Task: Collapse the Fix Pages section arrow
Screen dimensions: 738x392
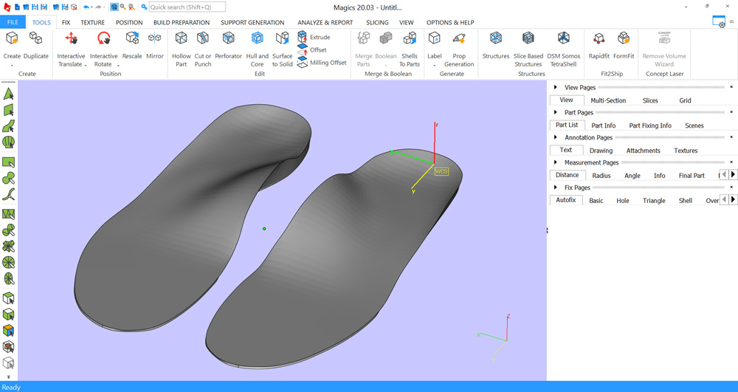Action: tap(556, 188)
